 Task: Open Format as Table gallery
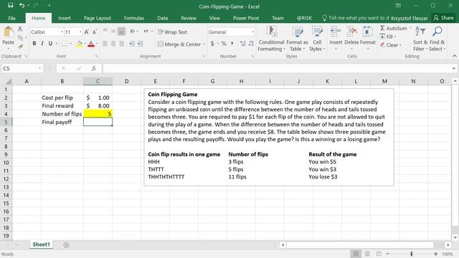click(297, 39)
